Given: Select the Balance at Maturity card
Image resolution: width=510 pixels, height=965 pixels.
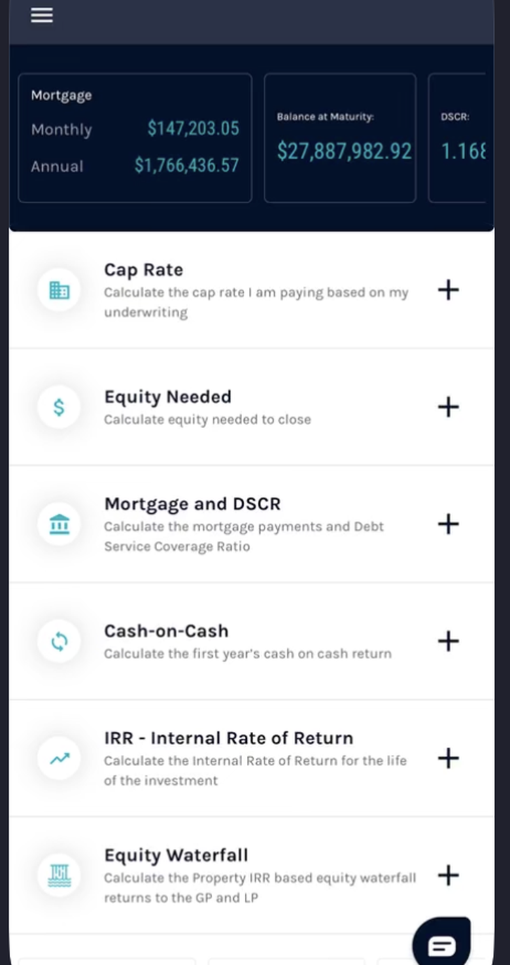Looking at the screenshot, I should pyautogui.click(x=340, y=138).
